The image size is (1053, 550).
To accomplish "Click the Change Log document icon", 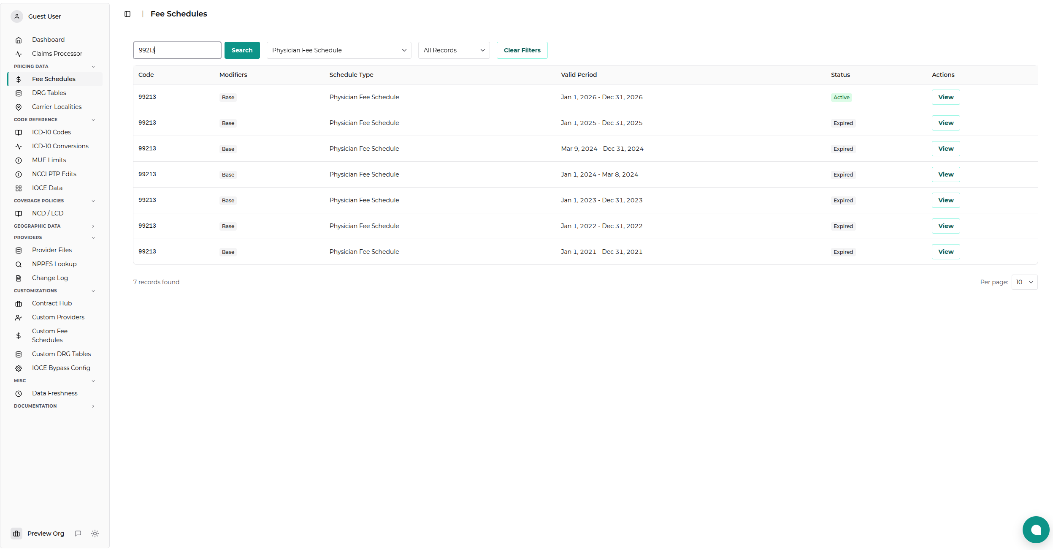I will coord(19,278).
